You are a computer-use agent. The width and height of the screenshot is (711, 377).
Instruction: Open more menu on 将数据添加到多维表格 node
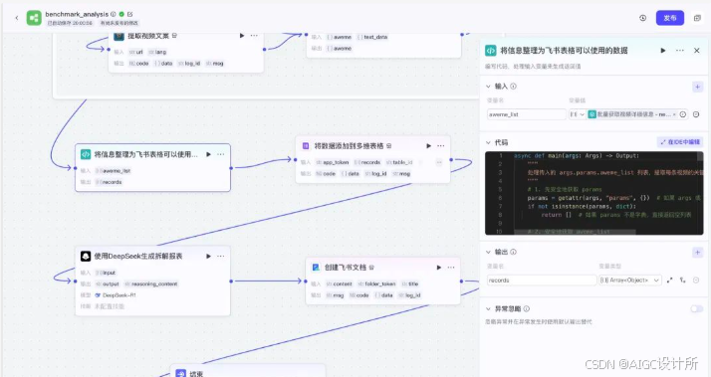[x=441, y=146]
